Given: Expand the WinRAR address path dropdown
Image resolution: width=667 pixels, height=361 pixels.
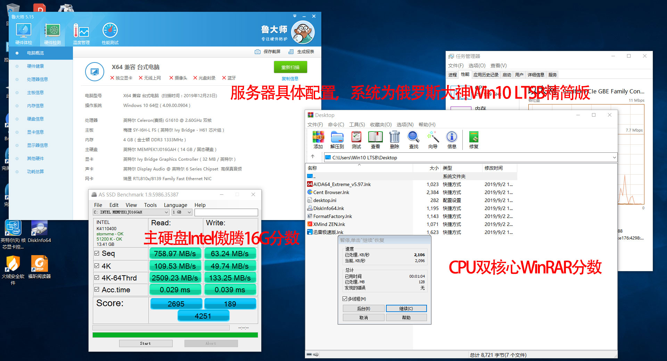Looking at the screenshot, I should [614, 158].
